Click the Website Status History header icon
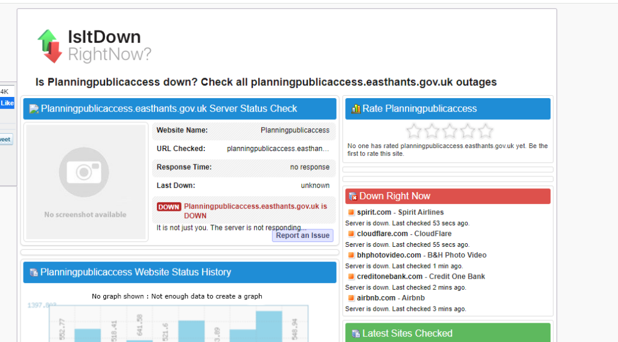 [x=34, y=273]
